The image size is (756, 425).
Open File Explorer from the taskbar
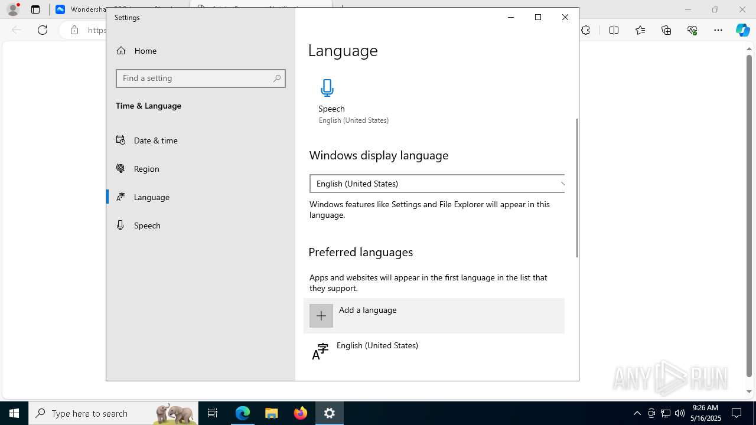click(x=272, y=413)
